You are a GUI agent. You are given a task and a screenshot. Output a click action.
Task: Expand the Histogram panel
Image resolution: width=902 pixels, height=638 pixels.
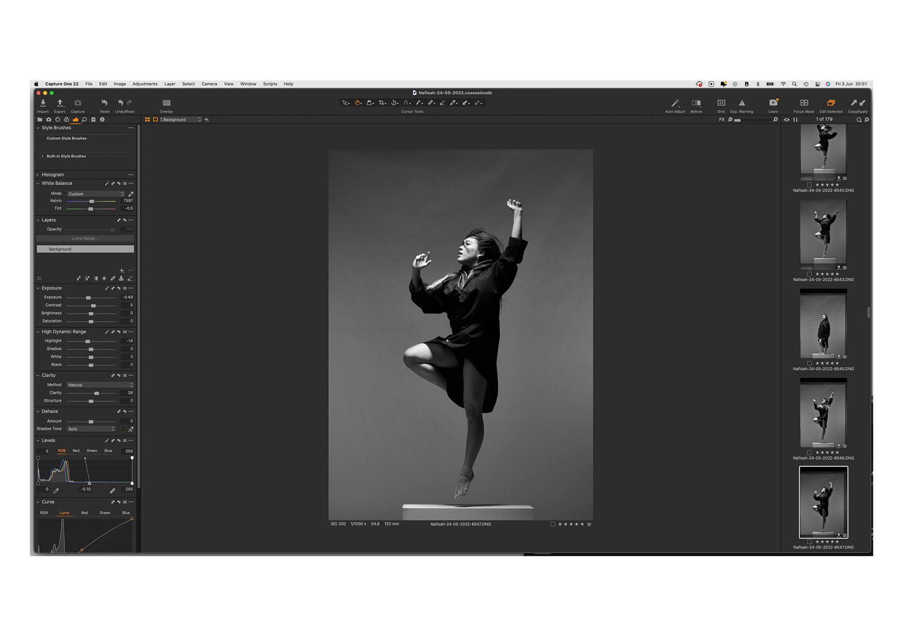pyautogui.click(x=38, y=175)
